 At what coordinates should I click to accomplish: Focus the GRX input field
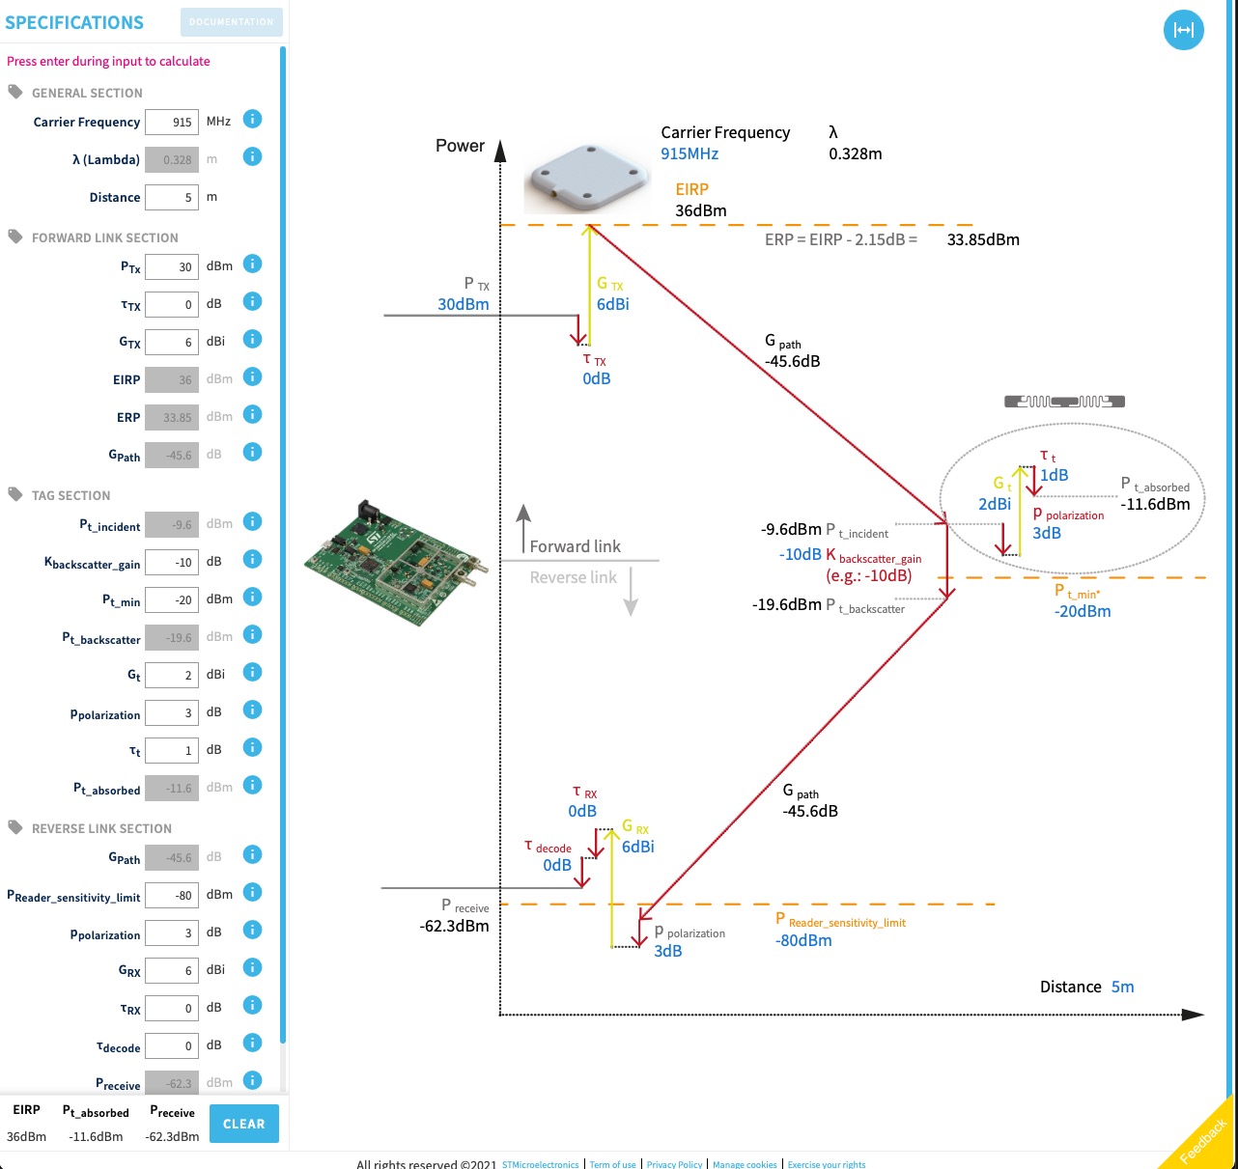[x=172, y=970]
